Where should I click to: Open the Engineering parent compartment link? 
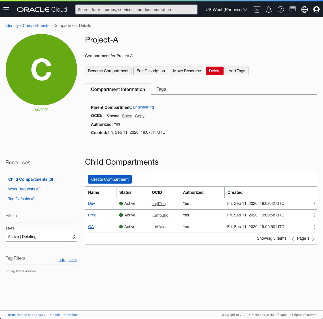[x=143, y=107]
